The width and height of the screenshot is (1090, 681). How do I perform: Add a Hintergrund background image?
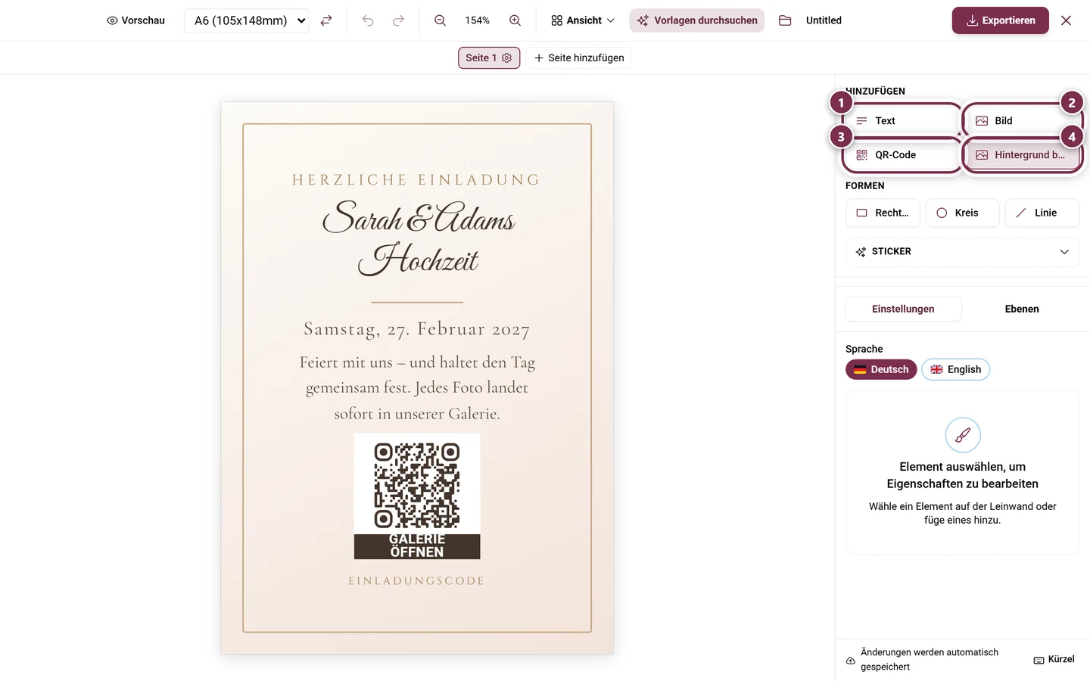pyautogui.click(x=1022, y=155)
